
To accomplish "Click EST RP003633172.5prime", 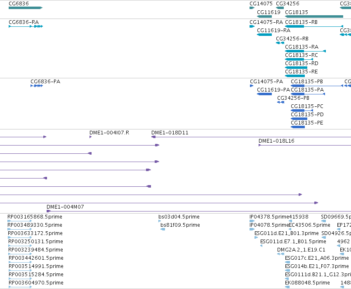I will (20, 237).
